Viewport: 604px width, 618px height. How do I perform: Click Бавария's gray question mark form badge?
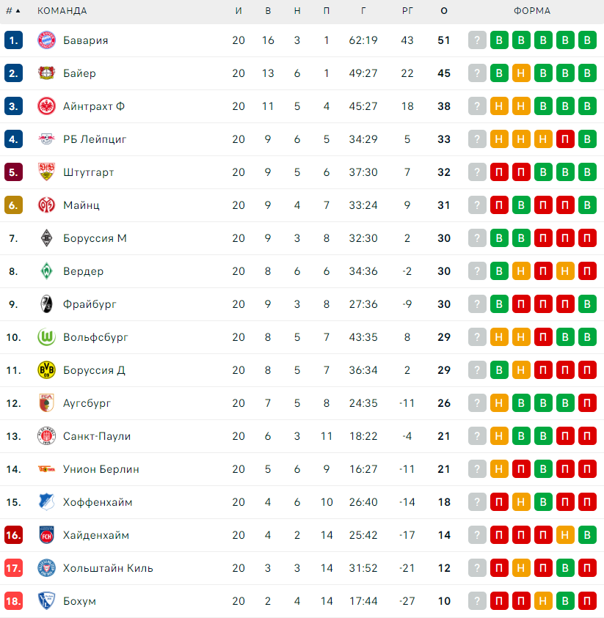[477, 40]
